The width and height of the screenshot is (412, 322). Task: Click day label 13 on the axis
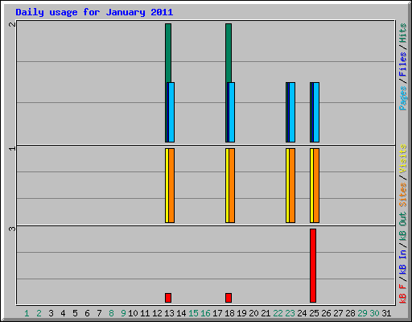[169, 313]
